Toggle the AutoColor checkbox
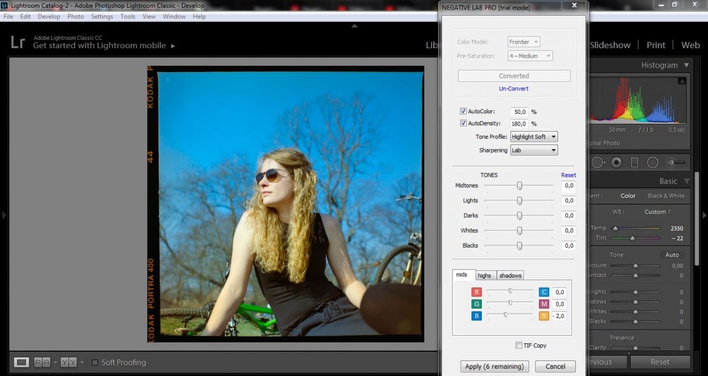708x376 pixels. point(464,111)
